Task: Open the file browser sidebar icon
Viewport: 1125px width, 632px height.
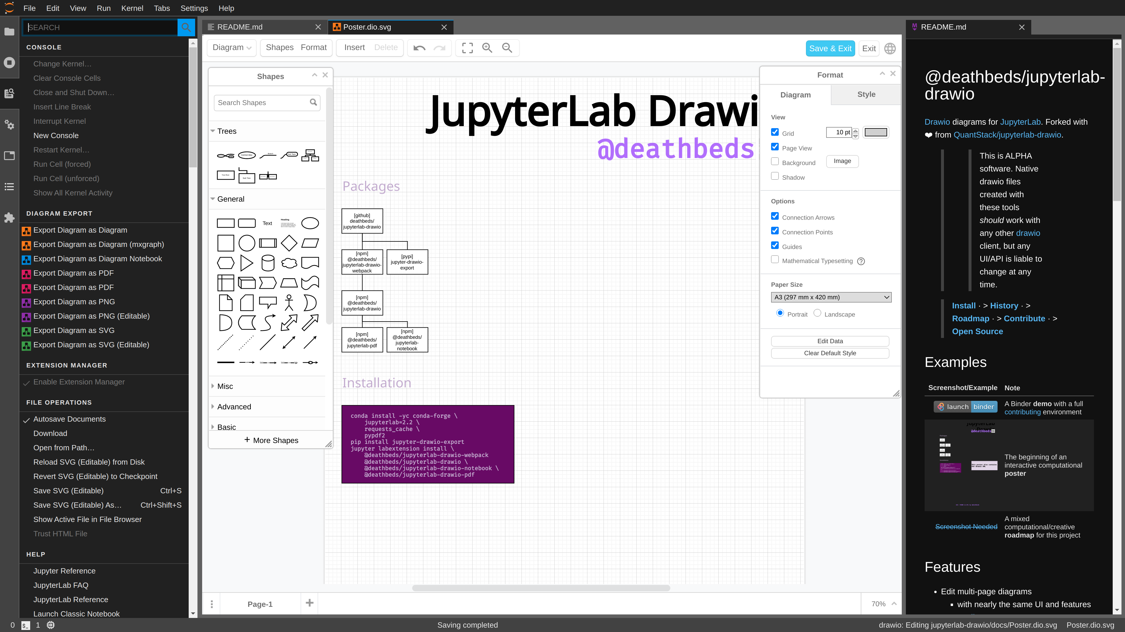Action: pos(9,31)
